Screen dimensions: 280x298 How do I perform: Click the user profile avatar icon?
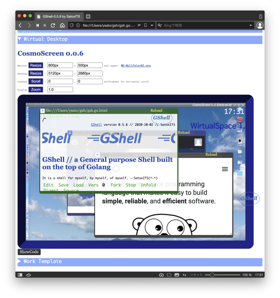point(260,25)
